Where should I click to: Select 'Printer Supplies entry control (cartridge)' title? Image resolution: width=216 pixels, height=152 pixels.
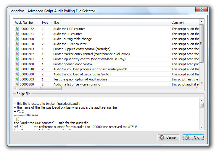[82, 49]
